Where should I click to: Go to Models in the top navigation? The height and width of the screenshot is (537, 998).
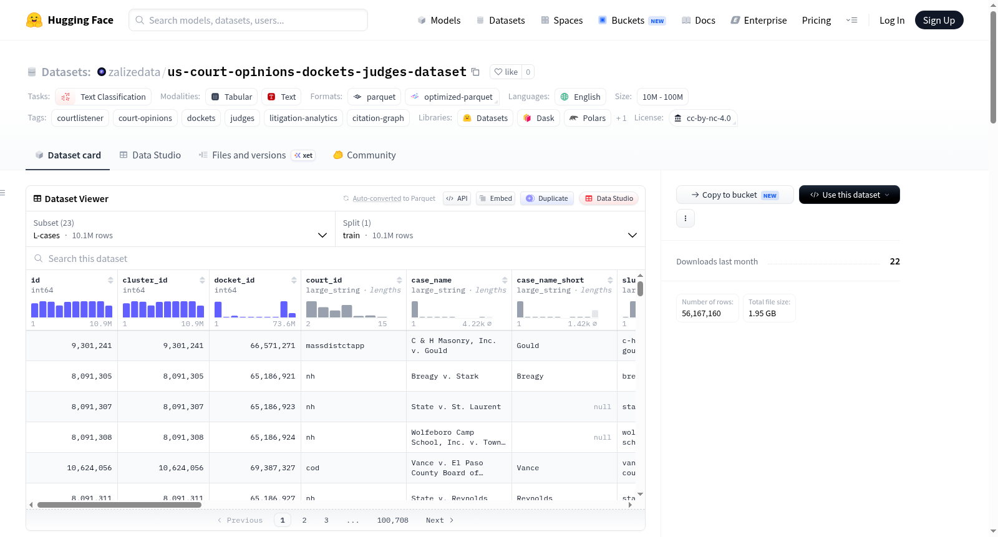[x=439, y=20]
